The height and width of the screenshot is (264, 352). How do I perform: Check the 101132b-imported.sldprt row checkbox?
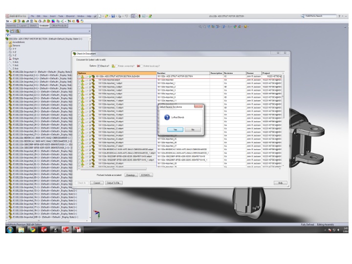click(79, 80)
